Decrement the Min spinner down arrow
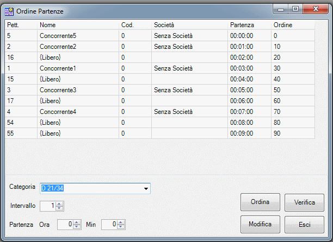 pos(121,227)
